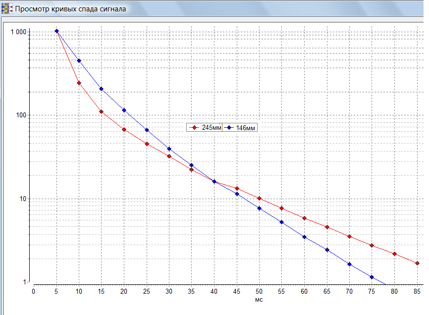Click the red data point at 65 ms
Screen dimensions: 429x315
click(x=327, y=227)
